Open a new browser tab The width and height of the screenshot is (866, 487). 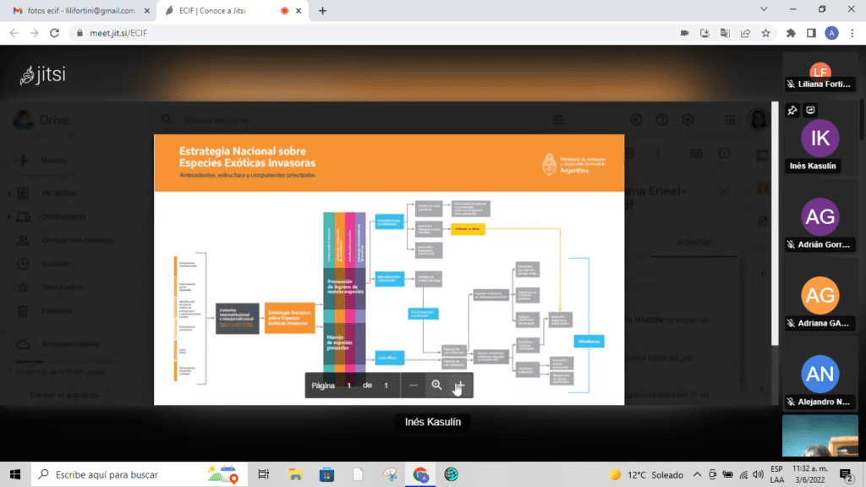point(322,11)
